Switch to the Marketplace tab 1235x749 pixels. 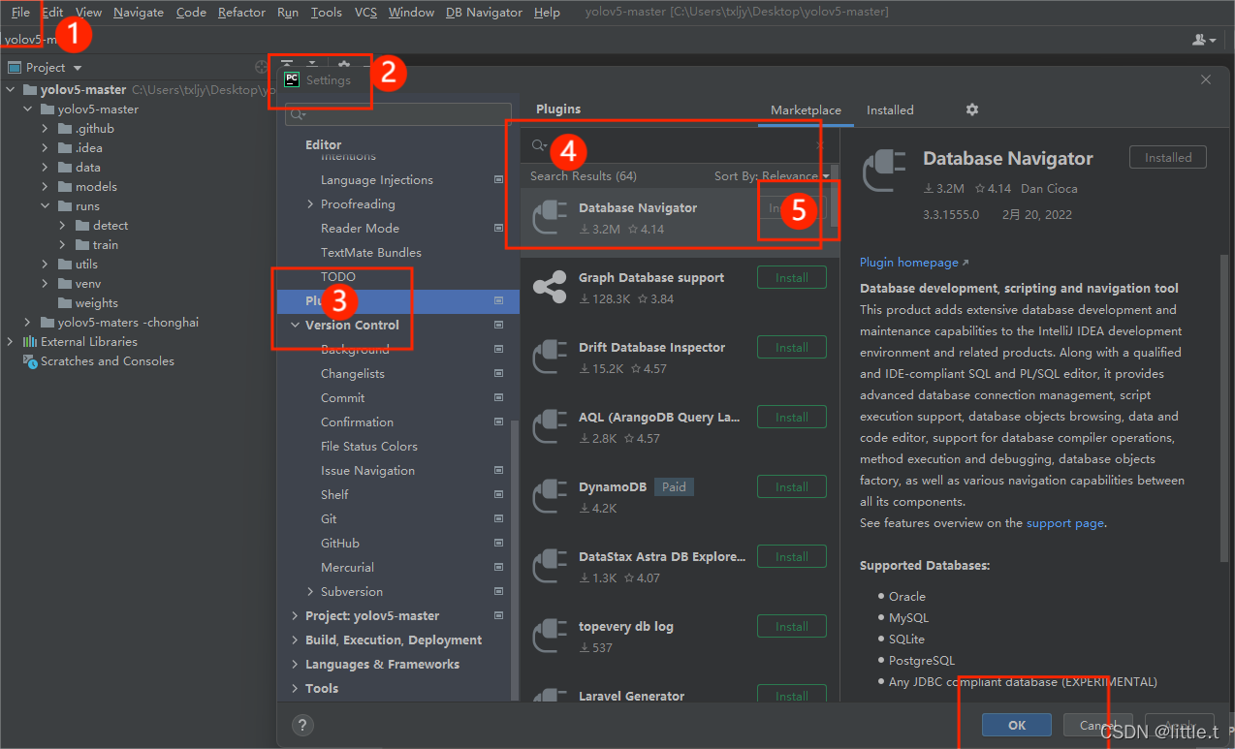coord(806,110)
